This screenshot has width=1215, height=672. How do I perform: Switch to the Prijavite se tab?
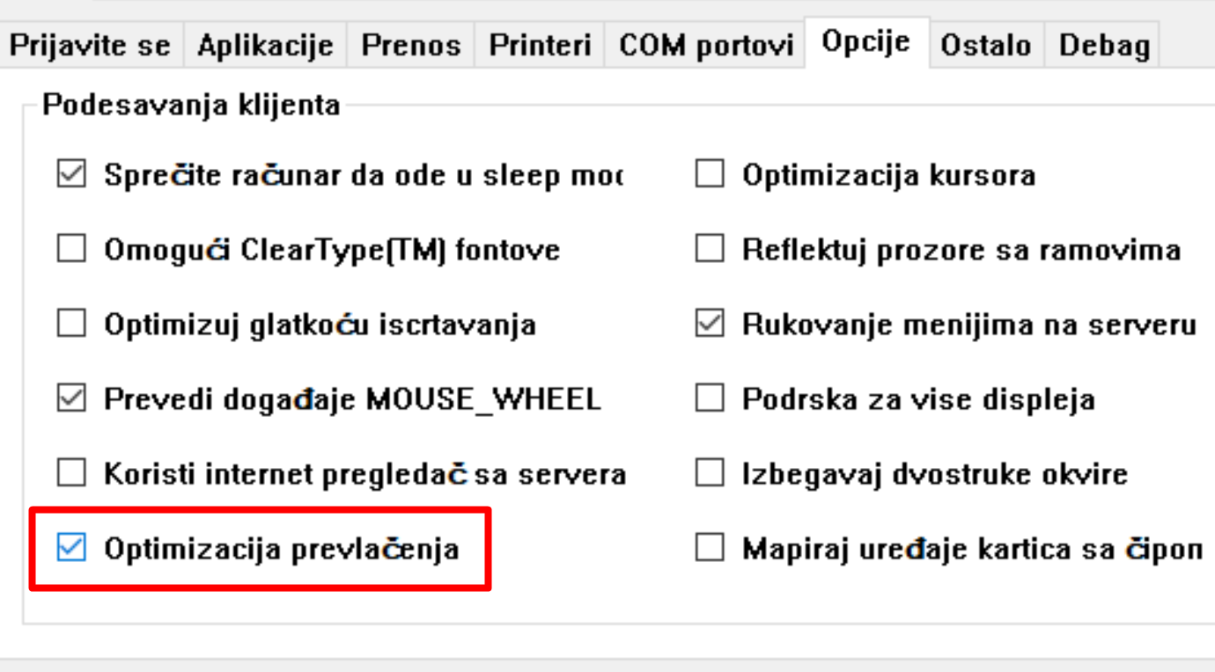click(90, 45)
